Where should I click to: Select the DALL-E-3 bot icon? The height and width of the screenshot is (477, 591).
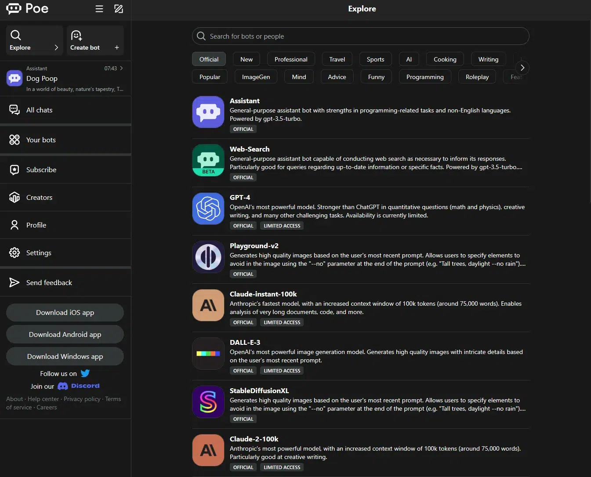coord(208,354)
